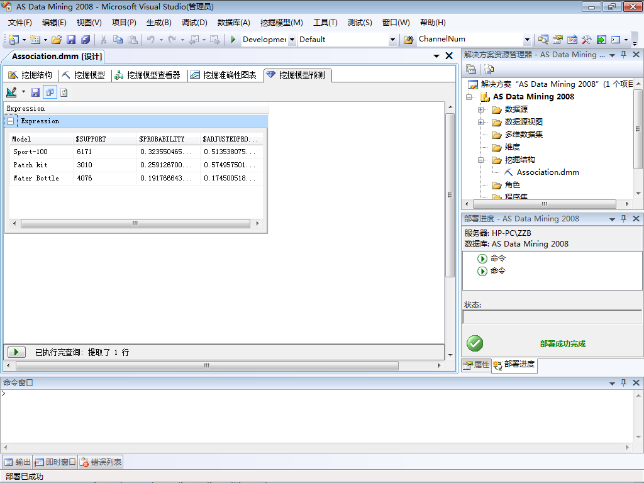Open the Development configuration dropdown

pos(292,40)
